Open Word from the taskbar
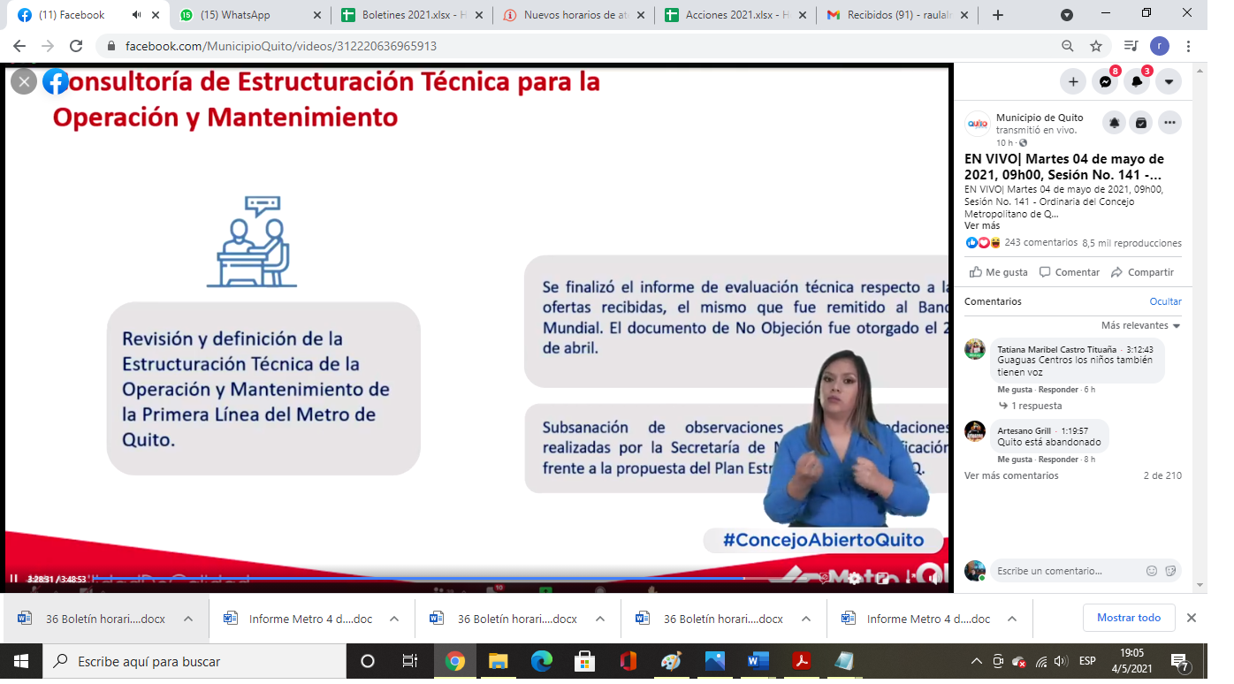The height and width of the screenshot is (684, 1234). 758,661
